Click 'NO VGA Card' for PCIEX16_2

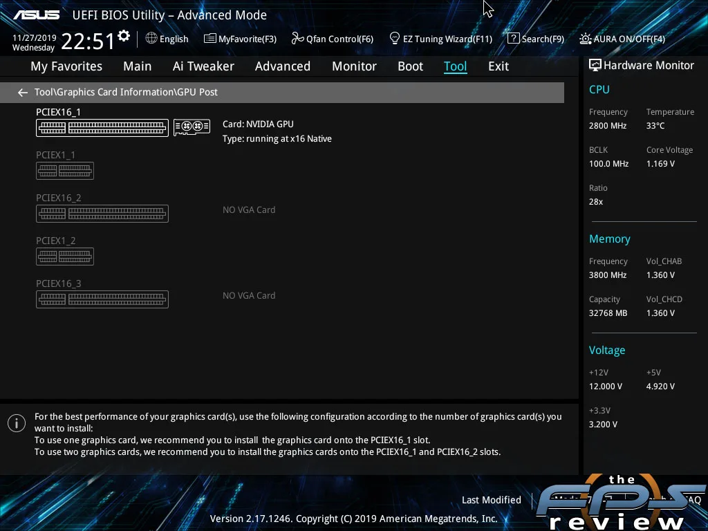[x=249, y=210]
